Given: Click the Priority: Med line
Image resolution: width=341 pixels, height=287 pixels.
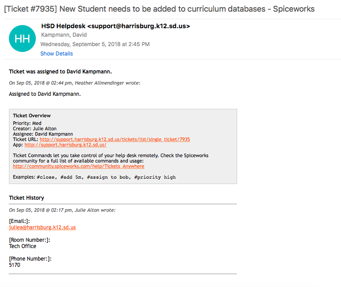Looking at the screenshot, I should pyautogui.click(x=27, y=124).
